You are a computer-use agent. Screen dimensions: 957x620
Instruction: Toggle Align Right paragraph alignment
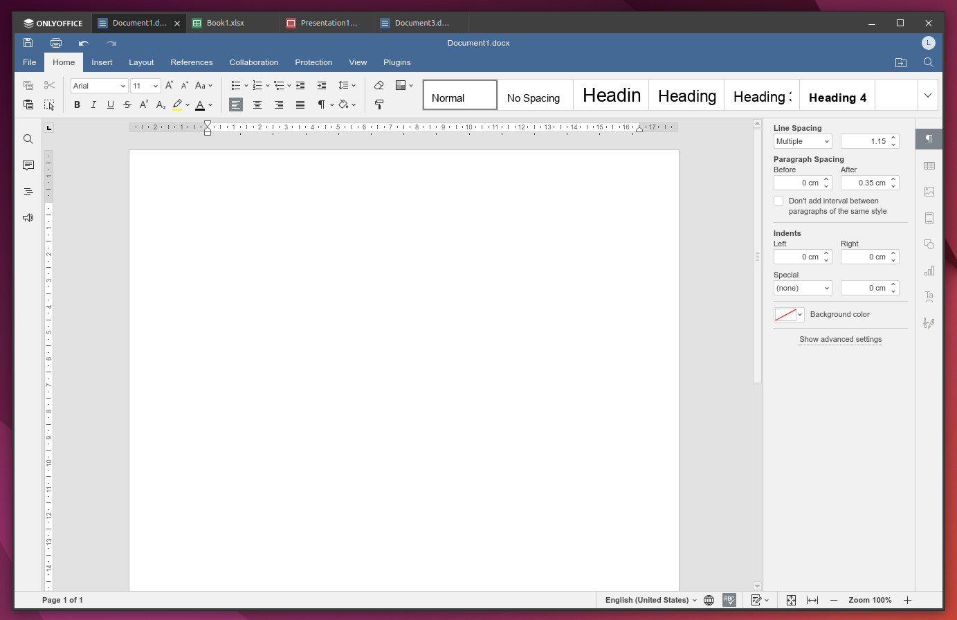click(x=279, y=104)
